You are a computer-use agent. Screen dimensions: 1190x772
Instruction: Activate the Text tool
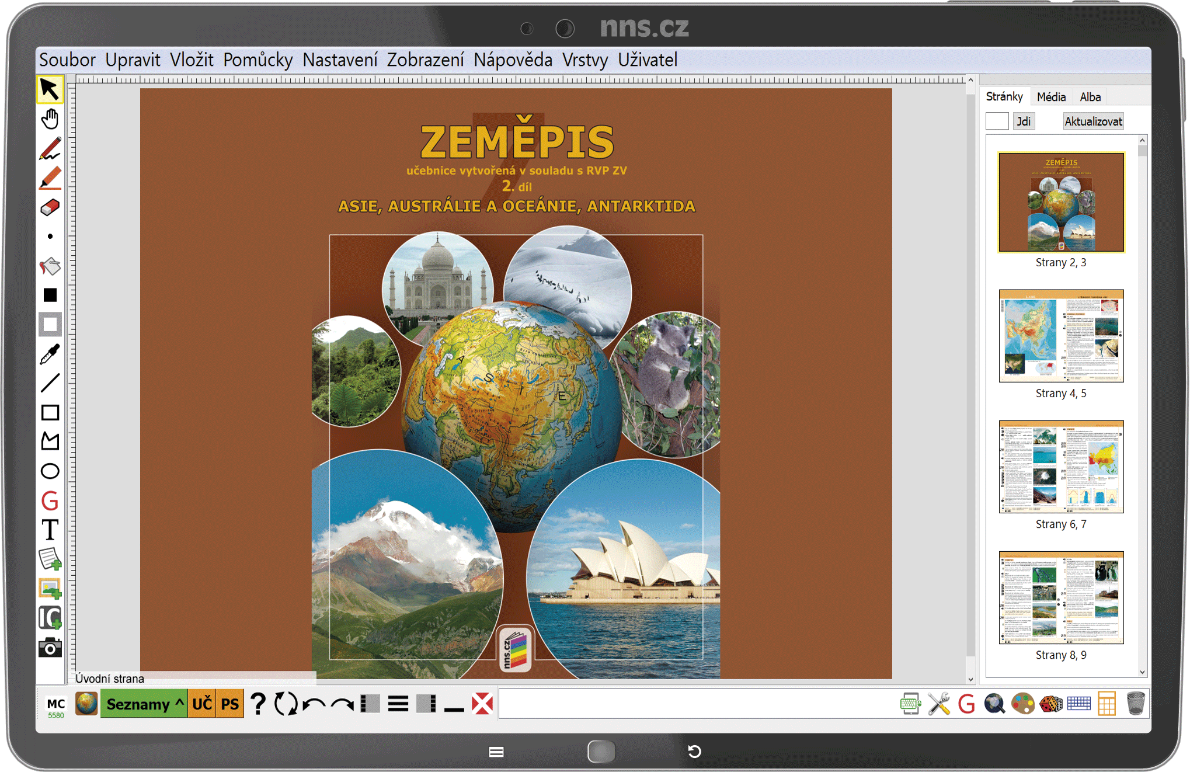(50, 530)
